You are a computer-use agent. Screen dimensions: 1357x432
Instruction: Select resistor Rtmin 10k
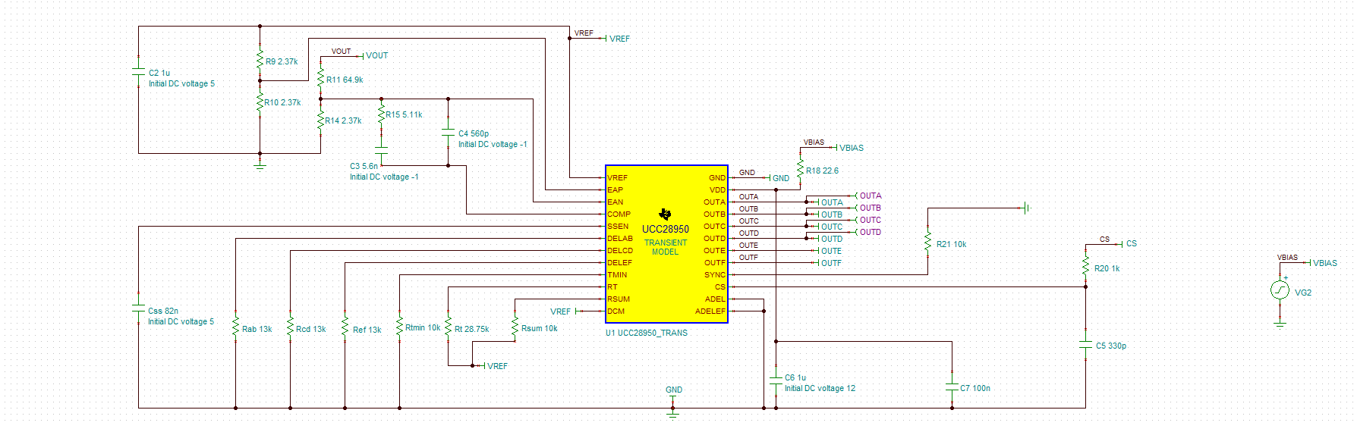[x=399, y=327]
